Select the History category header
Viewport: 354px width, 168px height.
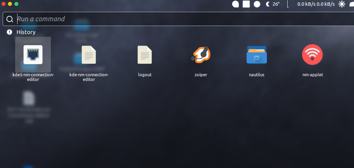click(x=26, y=32)
